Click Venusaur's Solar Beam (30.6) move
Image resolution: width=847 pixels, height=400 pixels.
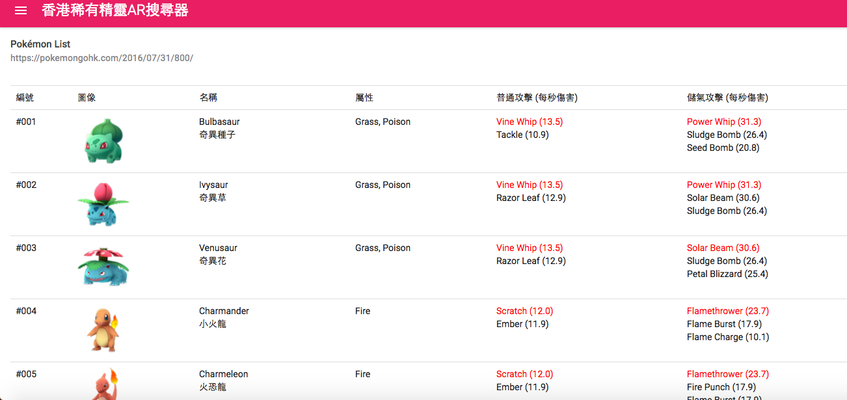[x=723, y=248]
